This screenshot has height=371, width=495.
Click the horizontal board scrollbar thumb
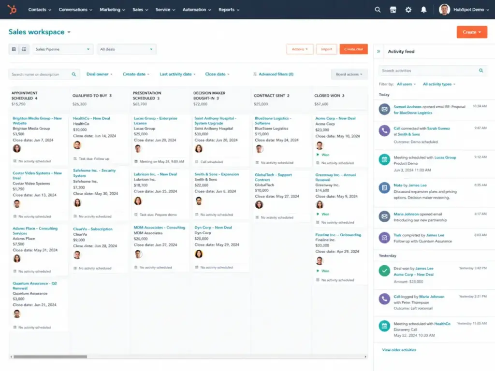coord(50,357)
